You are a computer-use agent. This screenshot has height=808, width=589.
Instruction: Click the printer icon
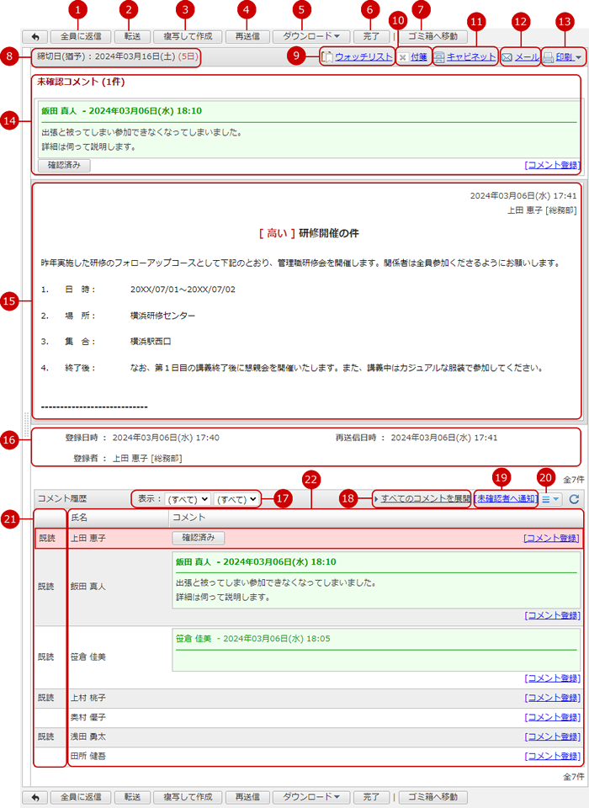(549, 57)
